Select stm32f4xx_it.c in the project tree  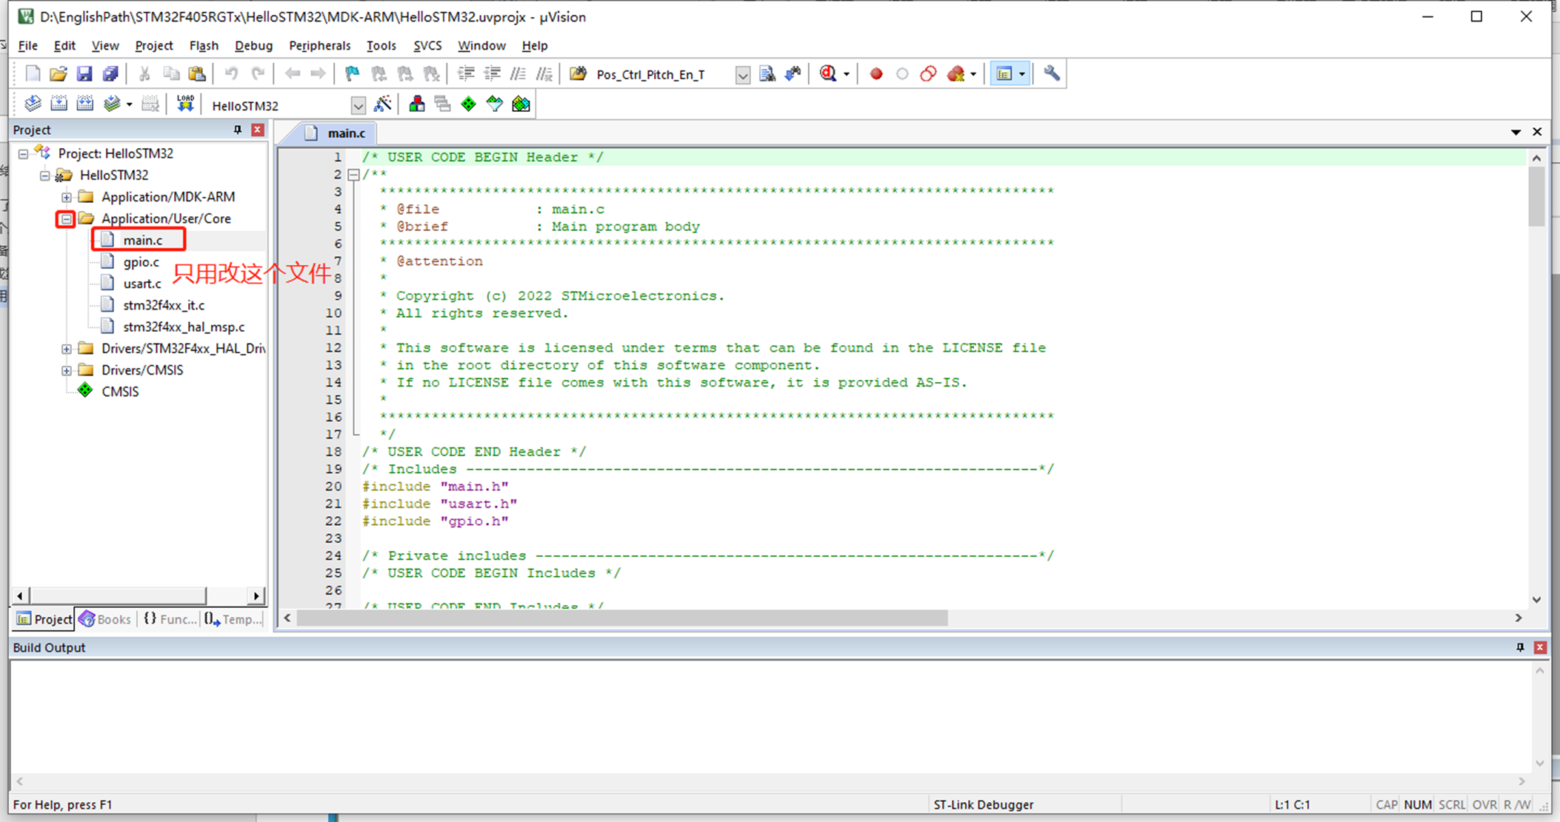(x=164, y=305)
